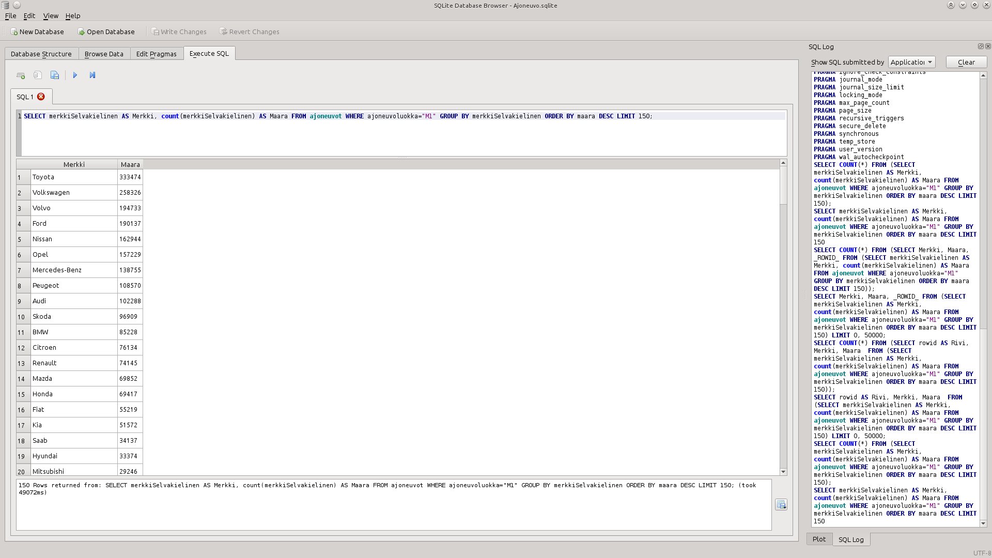Close the SQL Log panel
Screen dimensions: 992x558
point(988,47)
